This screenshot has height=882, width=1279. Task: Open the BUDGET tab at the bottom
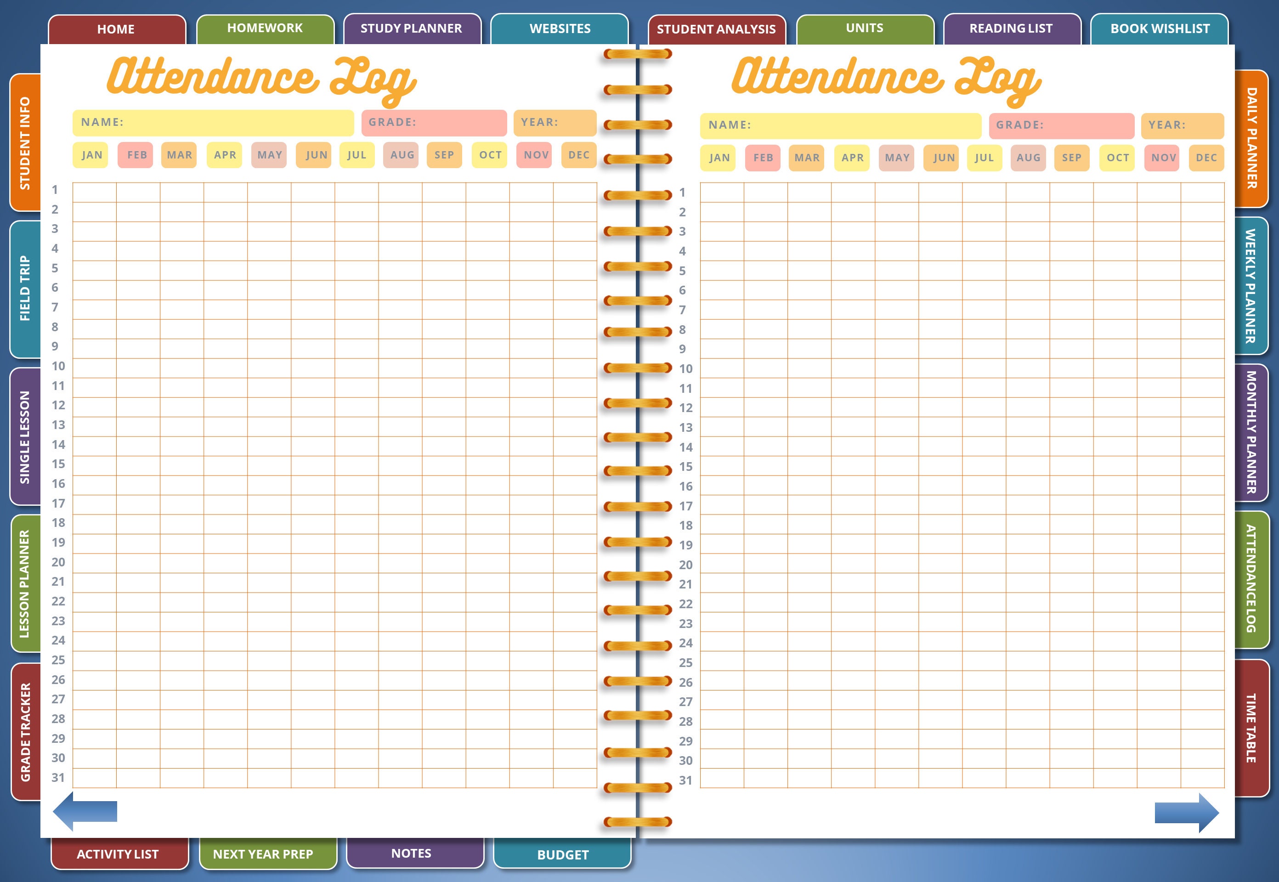tap(563, 855)
